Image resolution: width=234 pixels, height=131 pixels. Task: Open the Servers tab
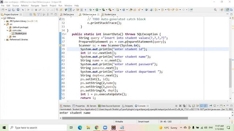pyautogui.click(x=91, y=106)
